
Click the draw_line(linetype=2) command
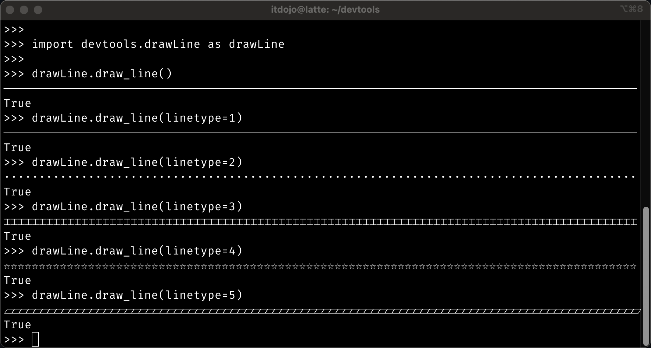(137, 162)
